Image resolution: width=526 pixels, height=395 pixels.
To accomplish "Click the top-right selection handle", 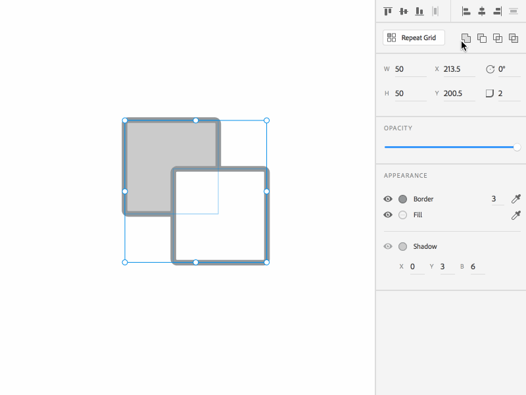I will 267,120.
